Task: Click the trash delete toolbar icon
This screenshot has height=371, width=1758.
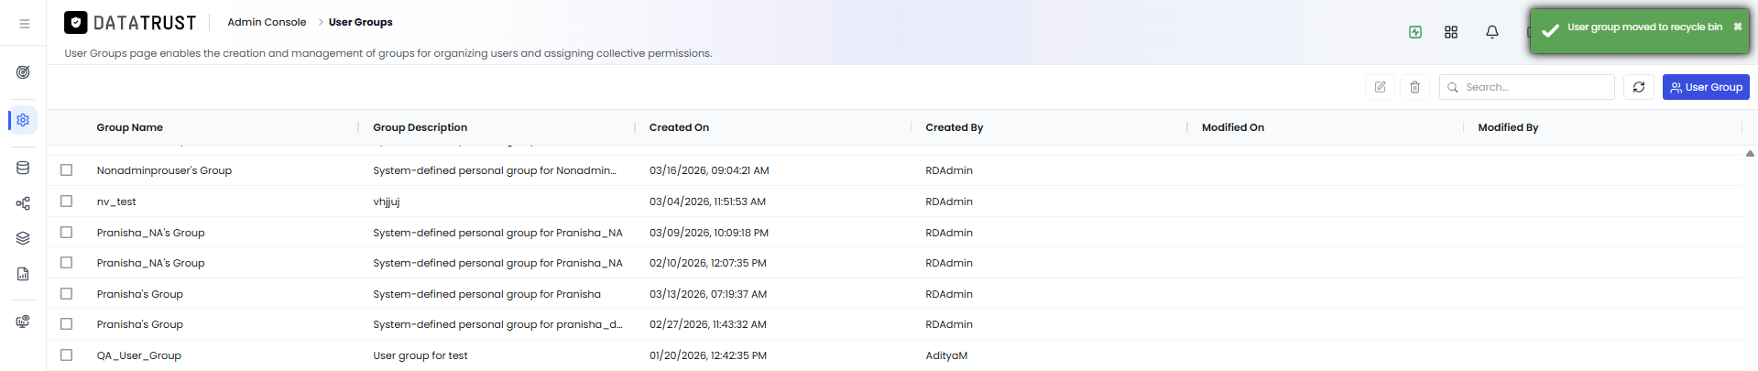Action: (1414, 87)
